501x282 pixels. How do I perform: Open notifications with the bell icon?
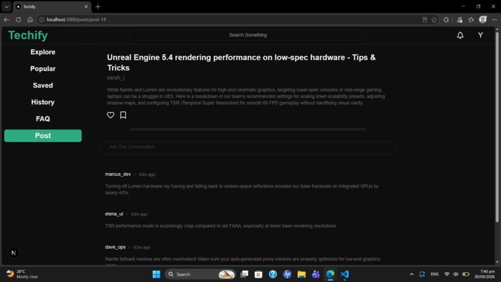pyautogui.click(x=460, y=35)
